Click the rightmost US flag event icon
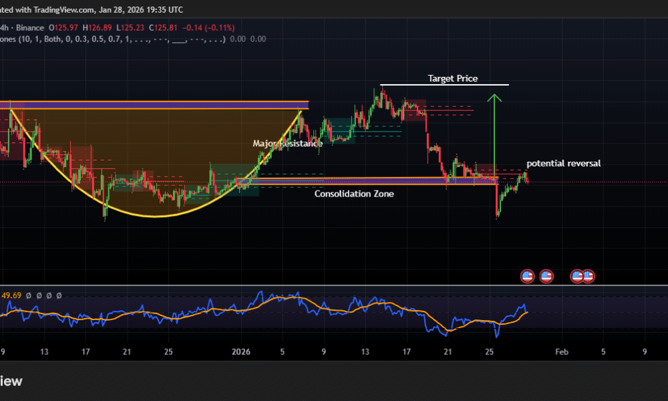Viewport: 668px width, 401px height. pos(589,275)
